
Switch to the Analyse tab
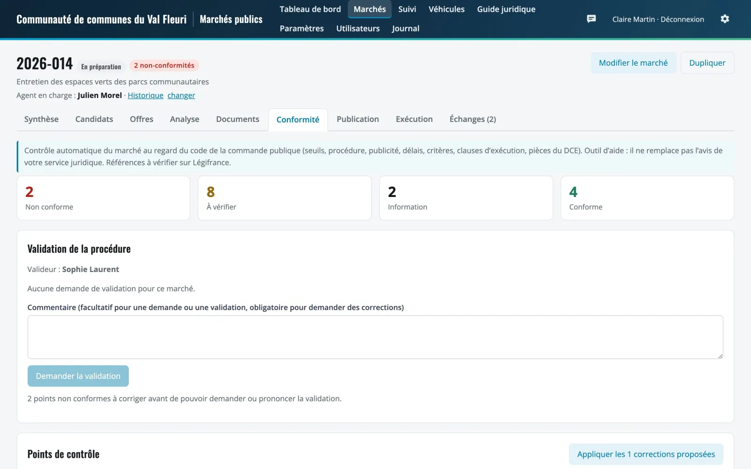(184, 119)
